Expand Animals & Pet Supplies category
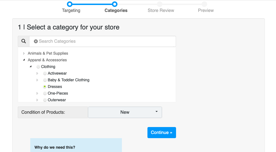Screen dimensions: 276x152 [24, 54]
